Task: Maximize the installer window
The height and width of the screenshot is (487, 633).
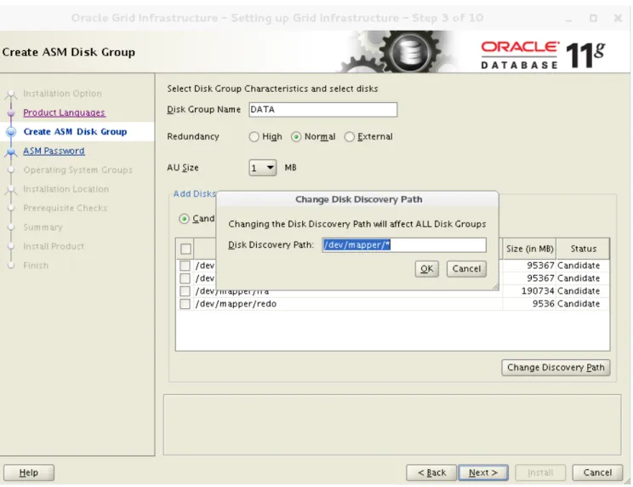Action: [x=593, y=18]
